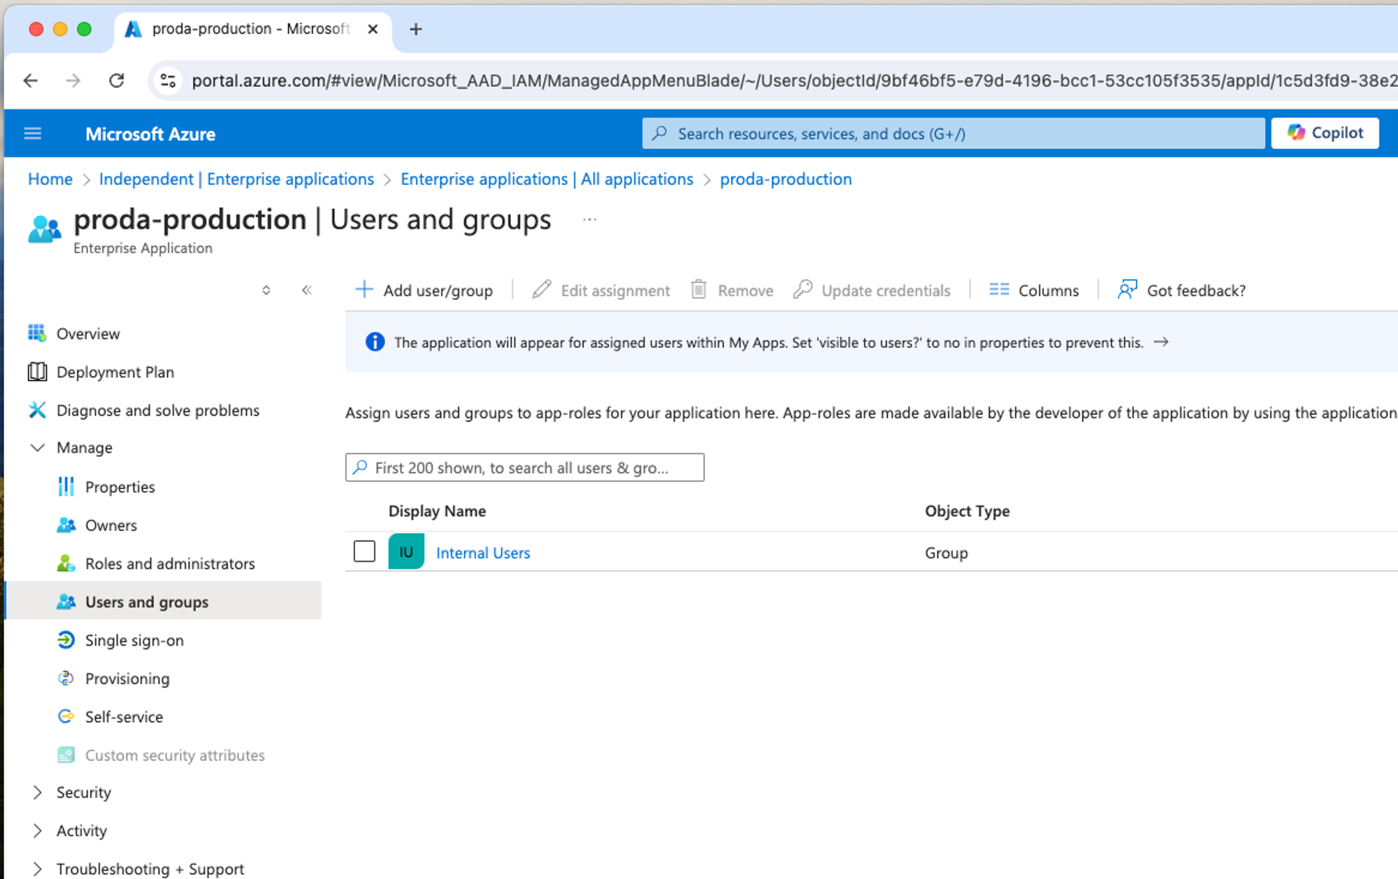1398x879 pixels.
Task: Open Columns settings in toolbar
Action: [x=1034, y=290]
